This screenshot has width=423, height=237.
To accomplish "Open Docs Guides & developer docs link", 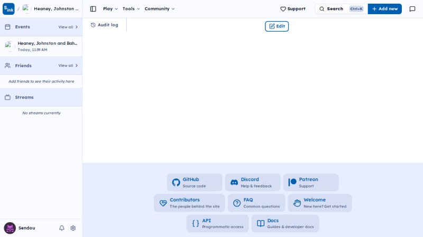I will [285, 223].
